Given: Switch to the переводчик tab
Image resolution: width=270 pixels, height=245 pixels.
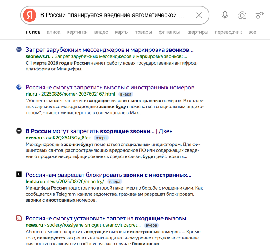Looking at the screenshot, I should [228, 32].
